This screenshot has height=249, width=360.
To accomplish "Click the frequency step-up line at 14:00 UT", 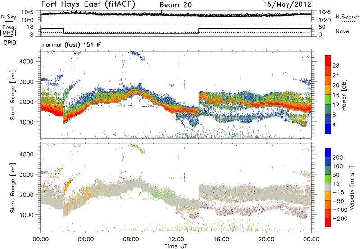I will click(199, 31).
